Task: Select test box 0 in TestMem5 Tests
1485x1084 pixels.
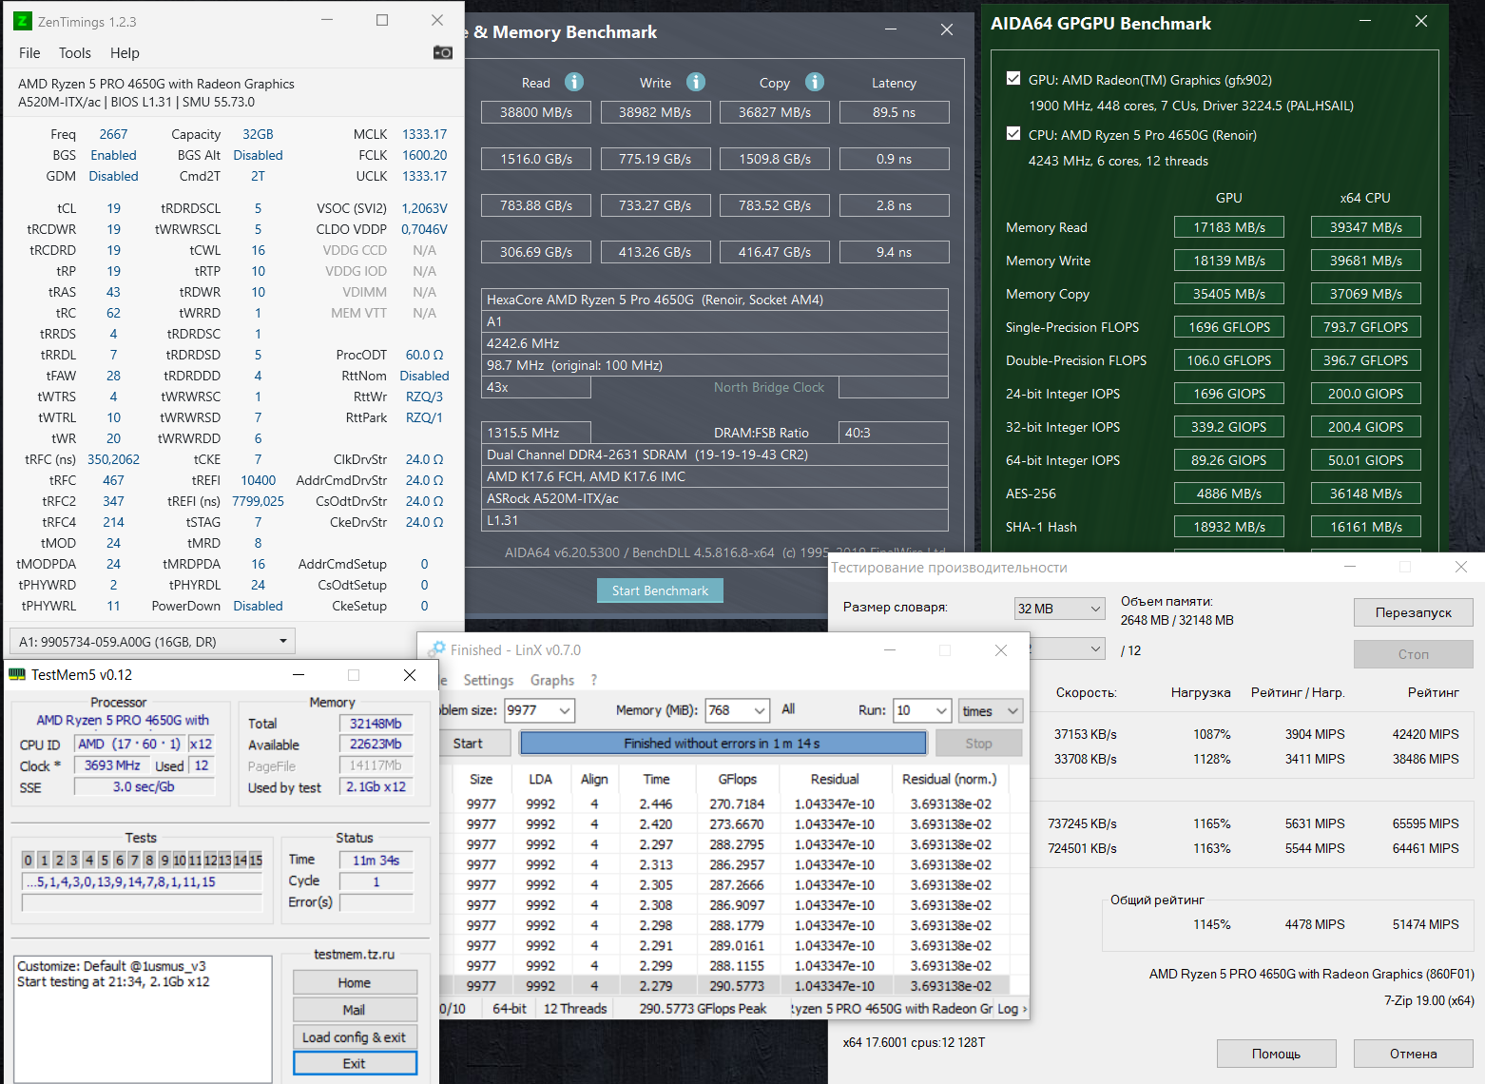Action: tap(29, 861)
